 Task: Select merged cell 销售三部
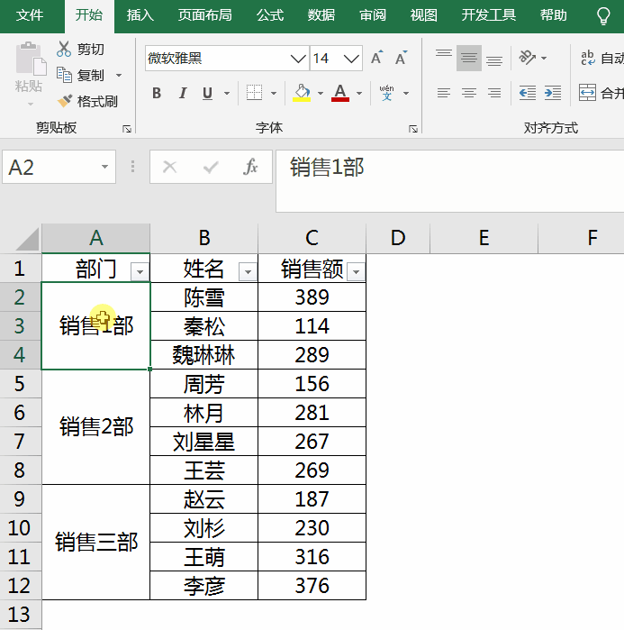click(96, 543)
